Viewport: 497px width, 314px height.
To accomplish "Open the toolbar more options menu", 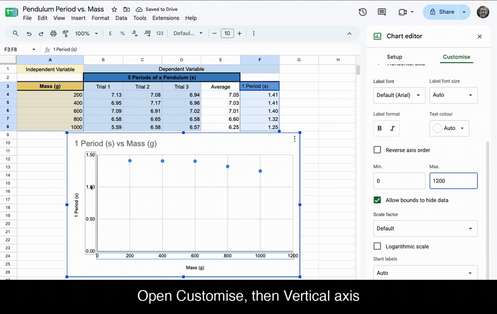I will coord(254,33).
